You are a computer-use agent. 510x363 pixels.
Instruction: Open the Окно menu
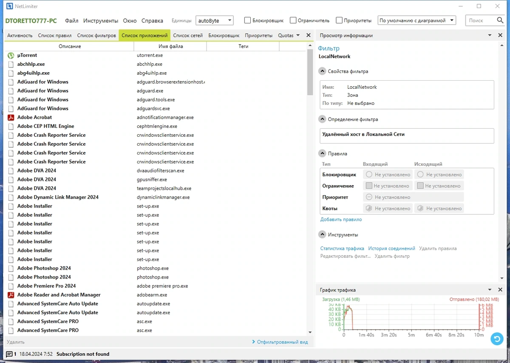[130, 20]
